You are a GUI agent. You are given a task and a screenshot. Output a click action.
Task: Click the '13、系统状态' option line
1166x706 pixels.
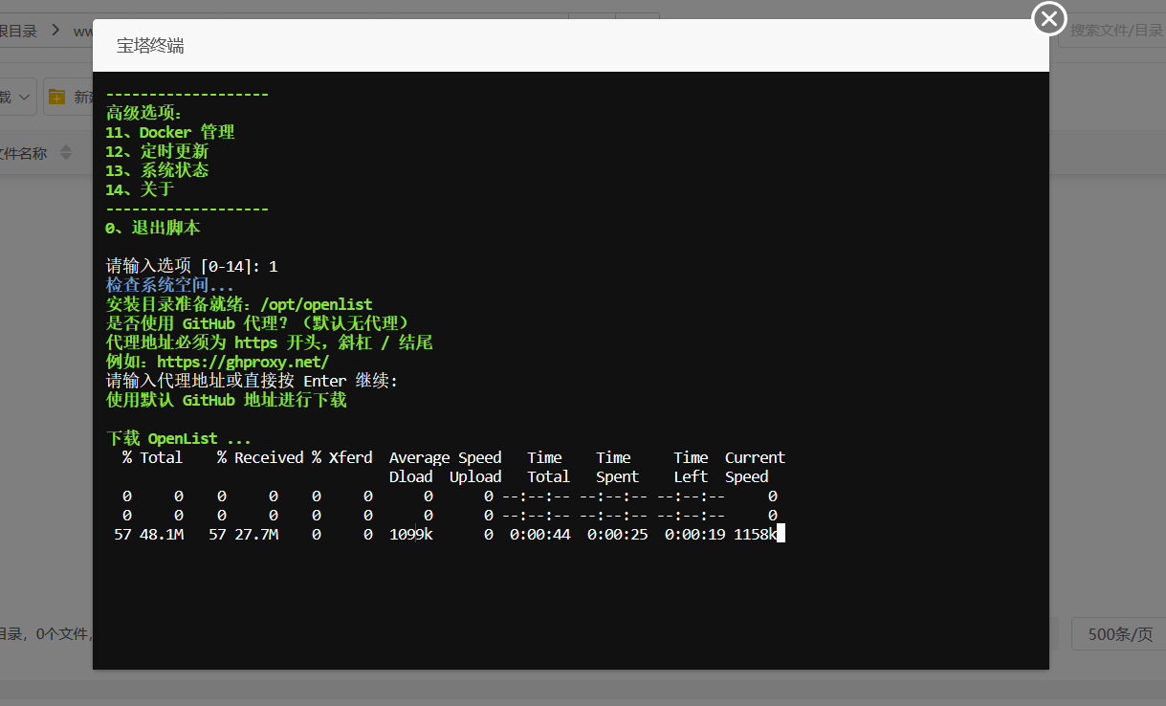pyautogui.click(x=157, y=170)
